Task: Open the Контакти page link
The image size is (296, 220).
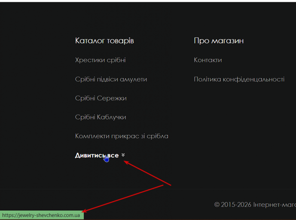Action: (208, 60)
